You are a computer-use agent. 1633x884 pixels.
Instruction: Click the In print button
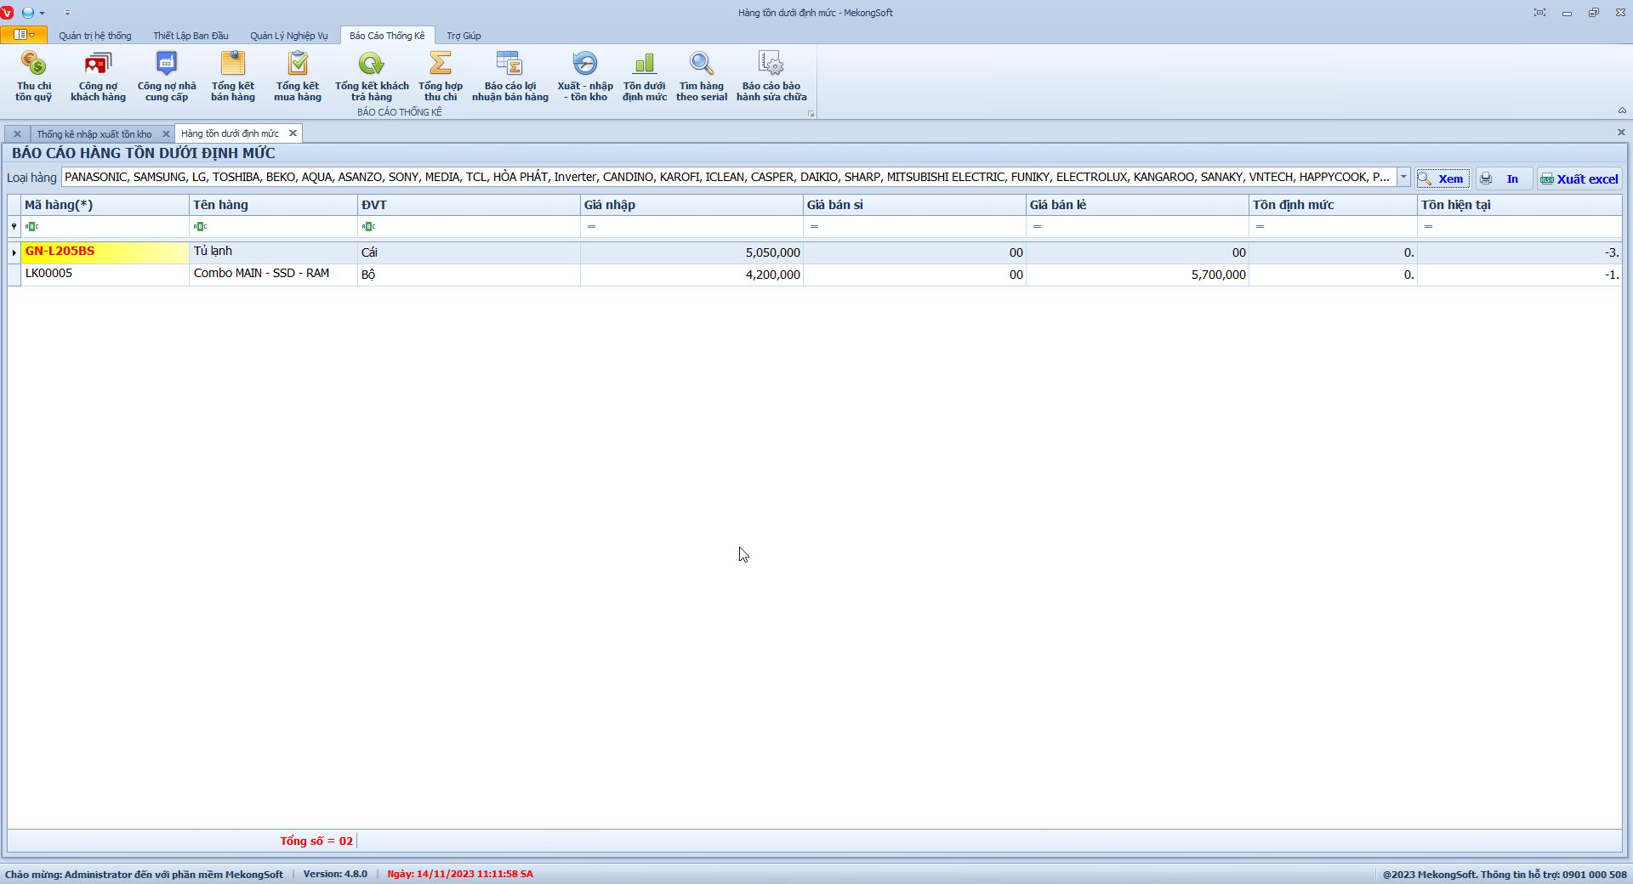click(x=1502, y=178)
